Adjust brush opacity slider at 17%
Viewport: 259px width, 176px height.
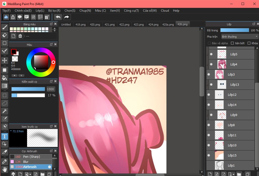28,95
